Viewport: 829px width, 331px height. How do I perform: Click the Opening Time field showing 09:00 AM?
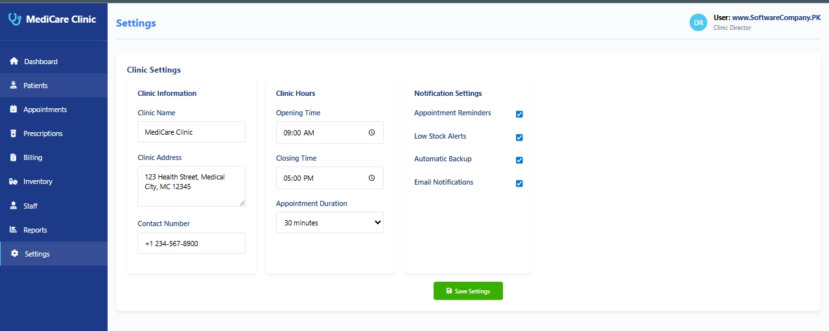point(330,132)
